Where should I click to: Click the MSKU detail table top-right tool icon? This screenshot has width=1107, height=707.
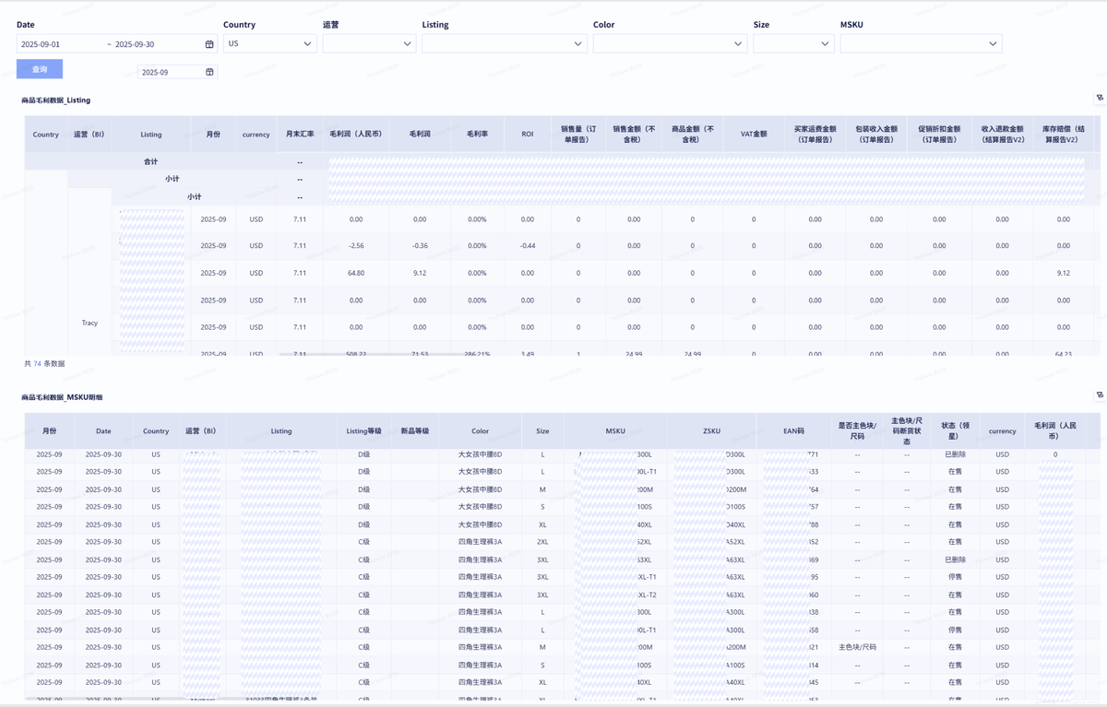pyautogui.click(x=1100, y=395)
